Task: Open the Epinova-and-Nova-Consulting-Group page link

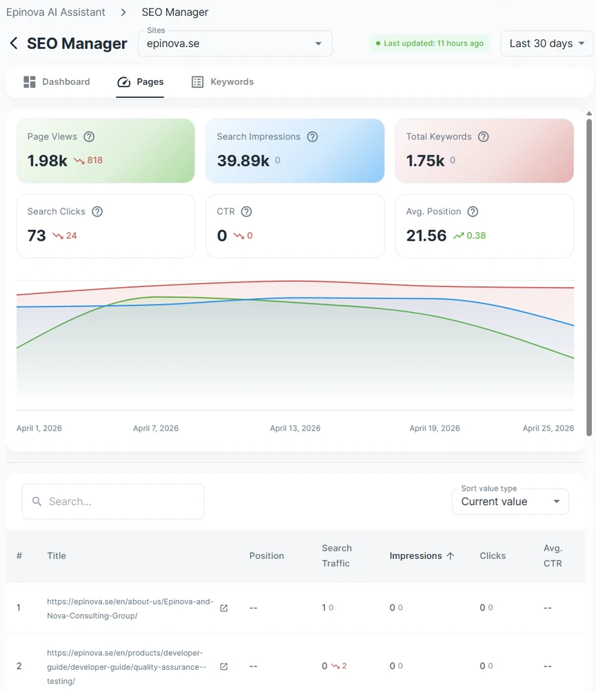Action: [x=130, y=609]
